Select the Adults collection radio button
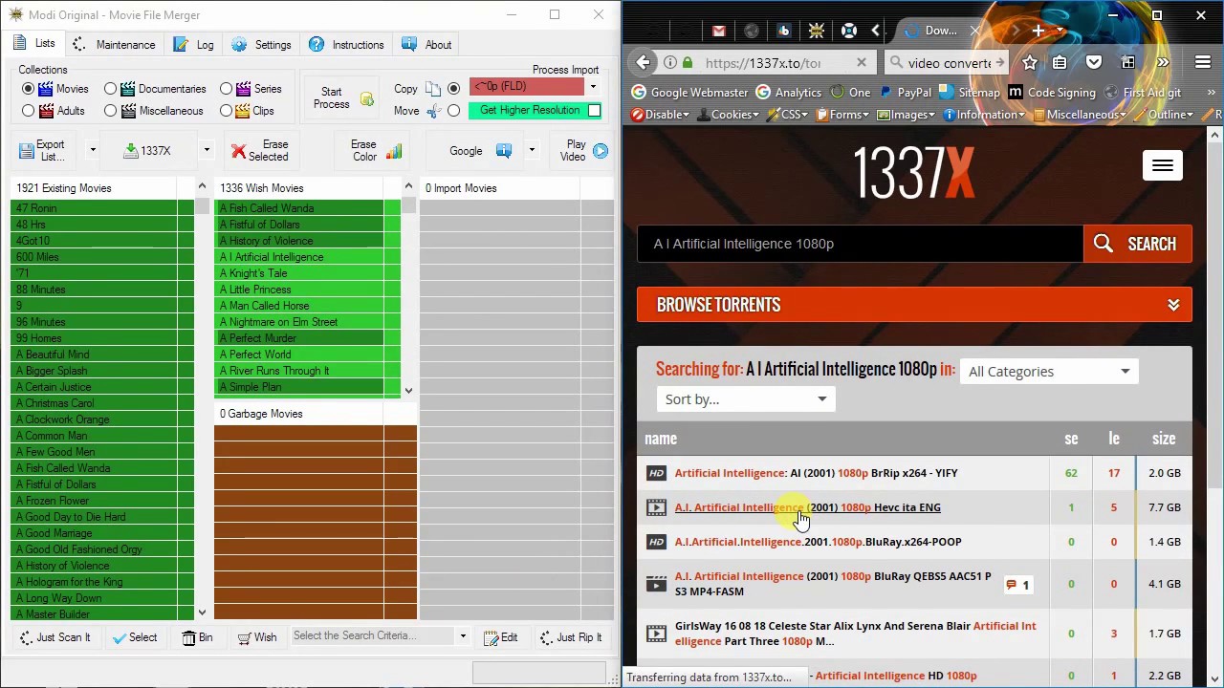Screen dimensions: 1224x688 29,111
